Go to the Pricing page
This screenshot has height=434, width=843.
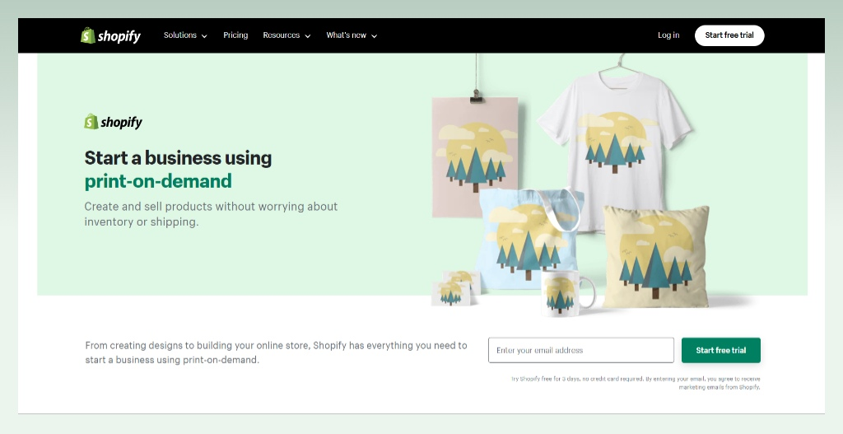point(235,35)
